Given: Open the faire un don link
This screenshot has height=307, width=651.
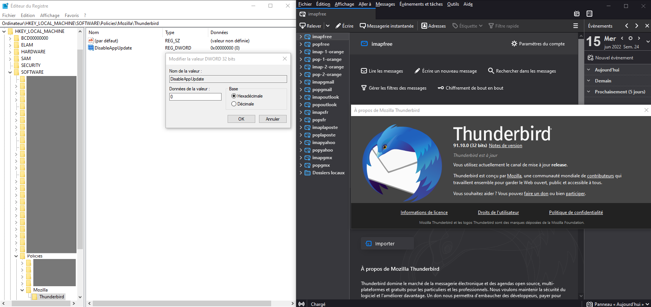Looking at the screenshot, I should (536, 194).
